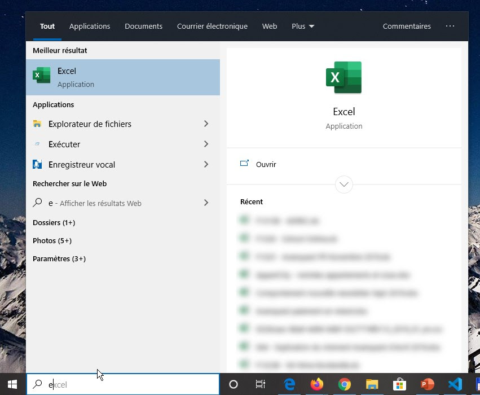Open the Plus dropdown filter
The height and width of the screenshot is (395, 480).
[303, 27]
